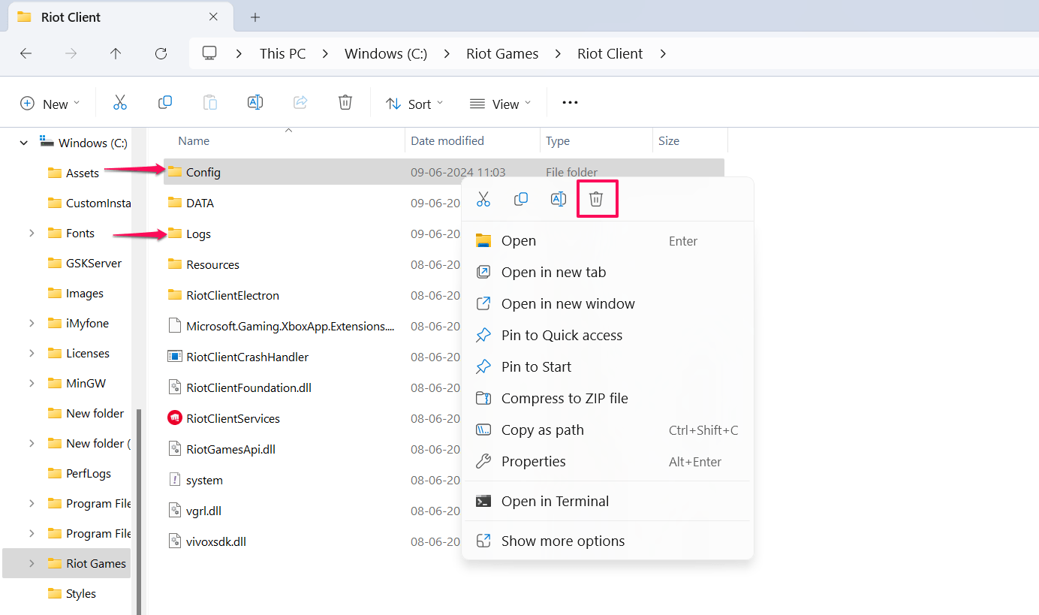Select Open in Terminal
The image size is (1039, 615).
[x=607, y=502]
